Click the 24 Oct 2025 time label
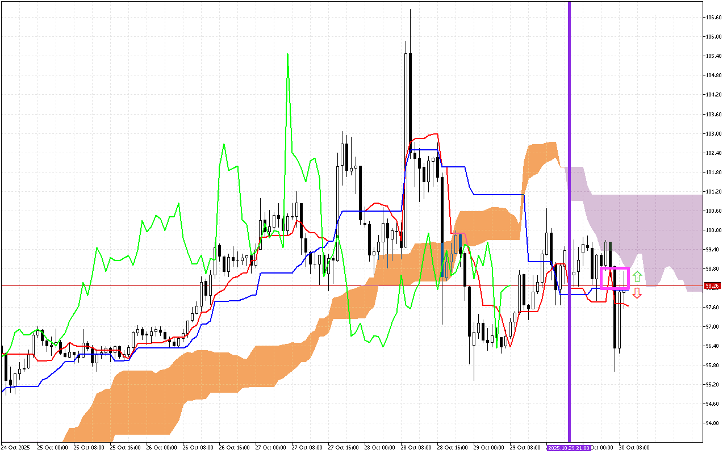The image size is (727, 454). pos(15,448)
